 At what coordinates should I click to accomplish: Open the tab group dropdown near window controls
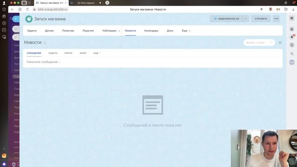[29, 3]
